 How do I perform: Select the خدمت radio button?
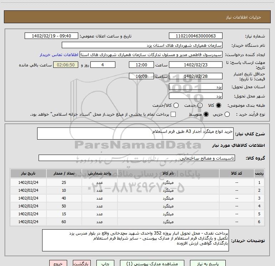point(200,105)
